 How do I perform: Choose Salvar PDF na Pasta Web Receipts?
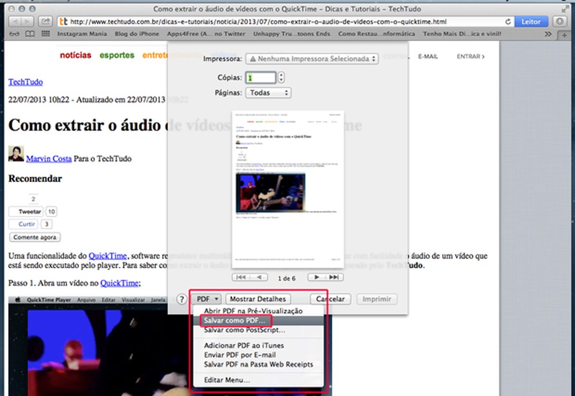[258, 364]
